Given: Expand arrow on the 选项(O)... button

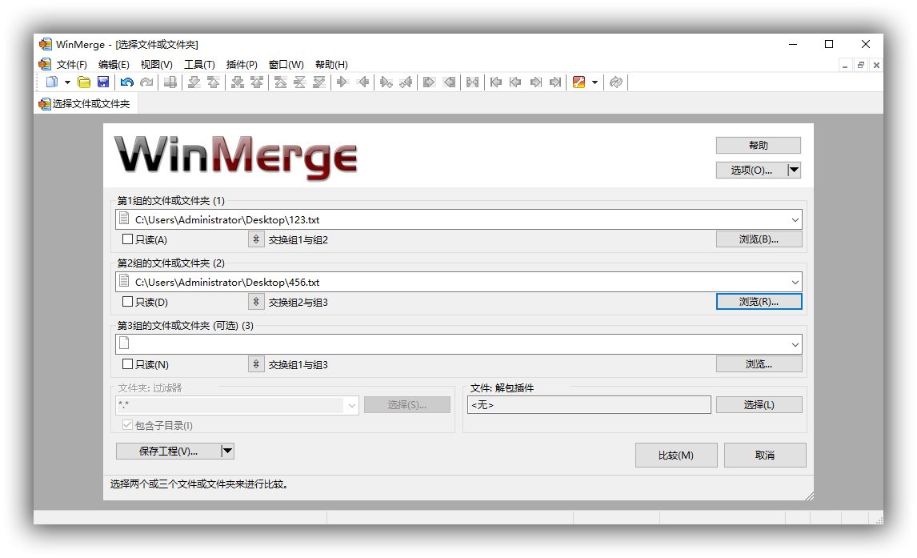Looking at the screenshot, I should [794, 171].
